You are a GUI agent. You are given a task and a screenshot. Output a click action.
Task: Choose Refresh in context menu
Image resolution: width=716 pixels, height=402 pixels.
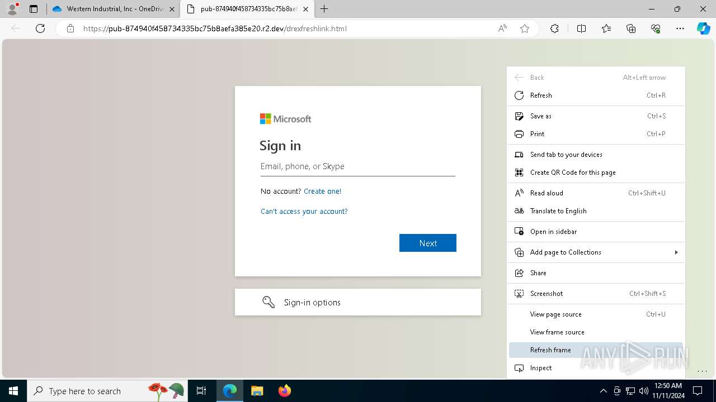point(596,95)
